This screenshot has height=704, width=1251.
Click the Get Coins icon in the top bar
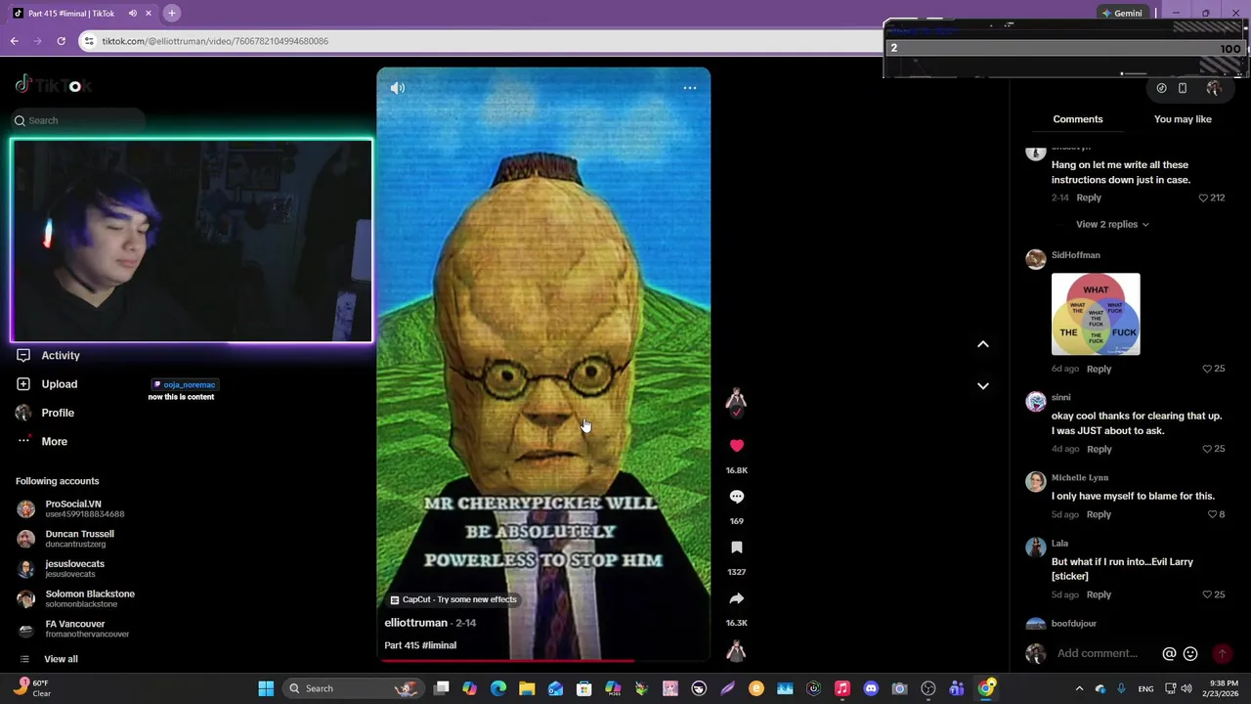click(1161, 88)
